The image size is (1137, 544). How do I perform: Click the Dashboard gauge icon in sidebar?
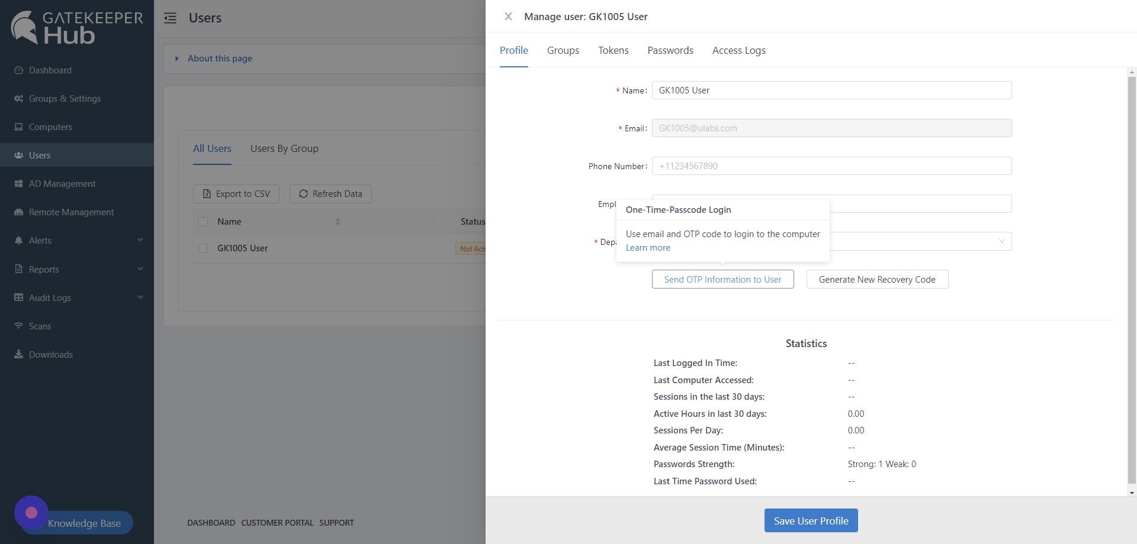pos(18,70)
